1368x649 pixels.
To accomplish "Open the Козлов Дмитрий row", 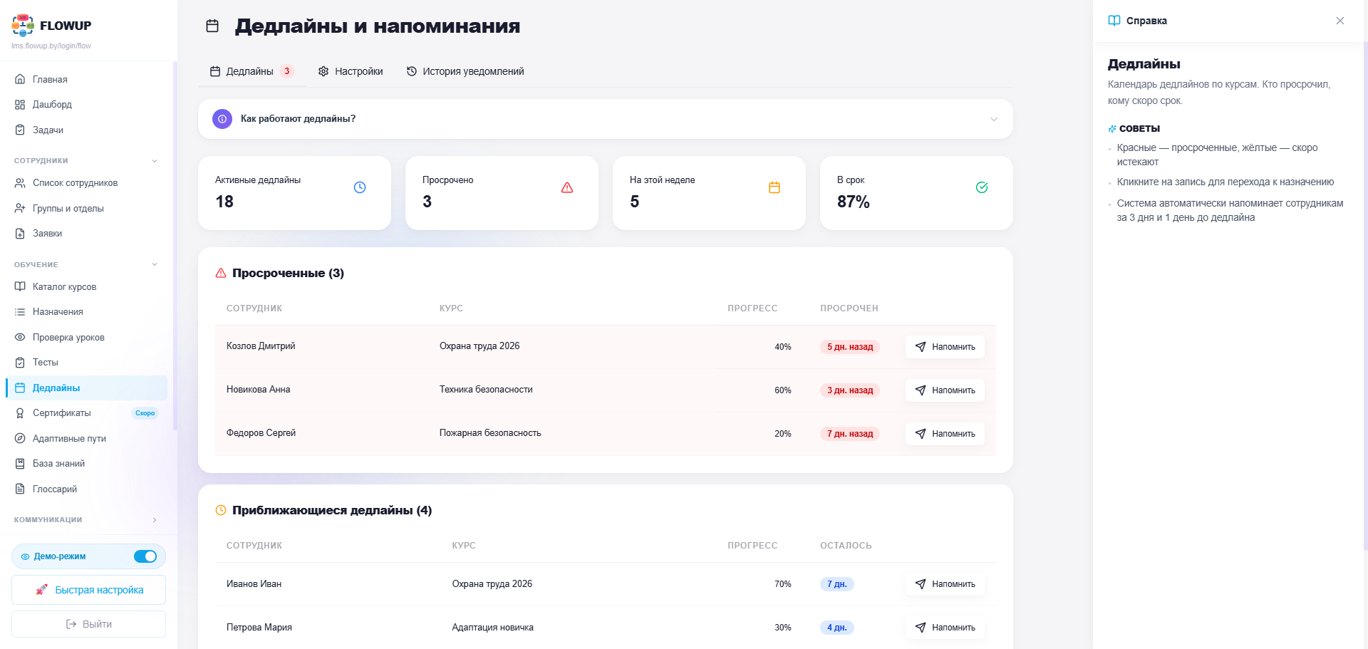I will [x=606, y=347].
